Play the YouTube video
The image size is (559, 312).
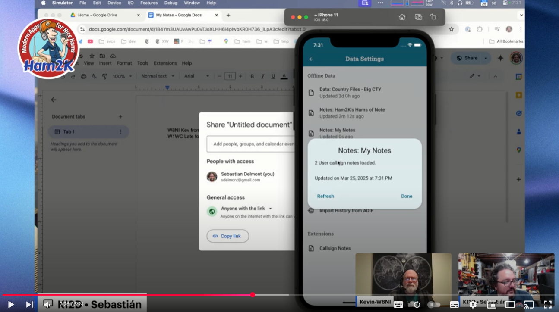pyautogui.click(x=11, y=304)
